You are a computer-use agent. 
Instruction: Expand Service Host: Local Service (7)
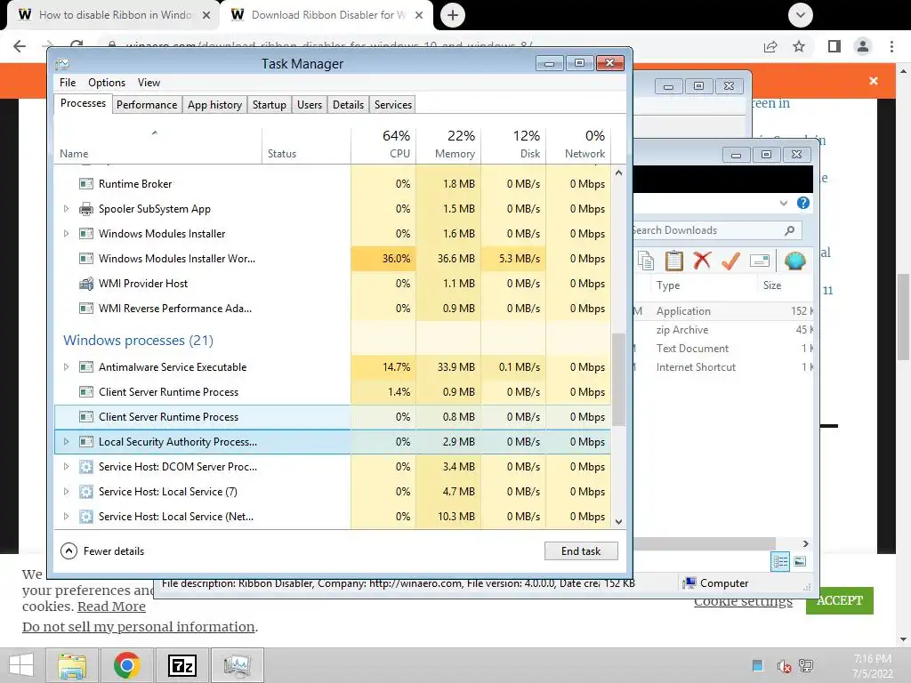click(66, 492)
